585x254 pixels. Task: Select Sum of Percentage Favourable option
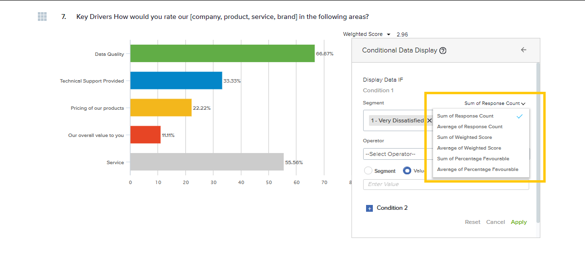(473, 159)
